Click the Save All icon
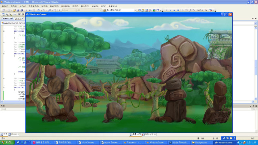Image resolution: width=258 pixels, height=145 pixels. pos(22,10)
